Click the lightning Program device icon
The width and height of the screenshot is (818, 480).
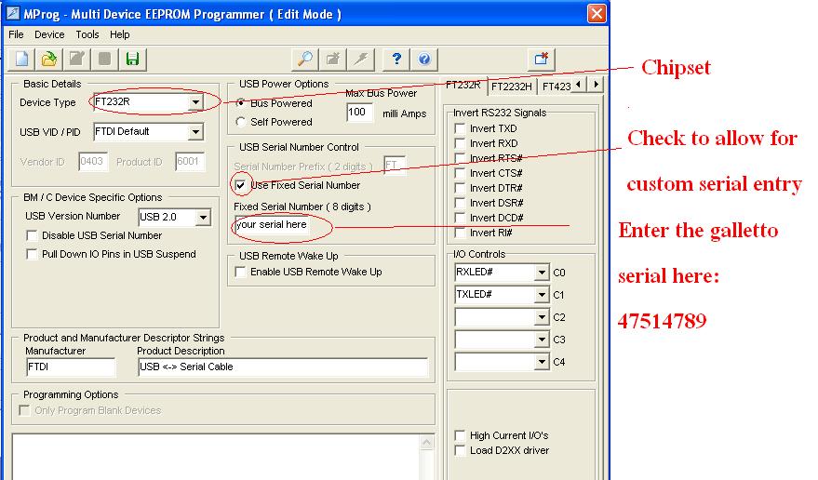coord(361,59)
